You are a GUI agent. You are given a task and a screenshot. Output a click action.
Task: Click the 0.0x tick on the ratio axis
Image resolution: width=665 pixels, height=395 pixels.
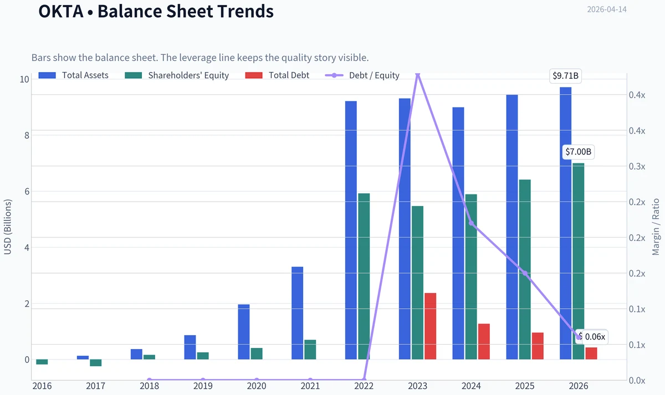[x=638, y=381]
